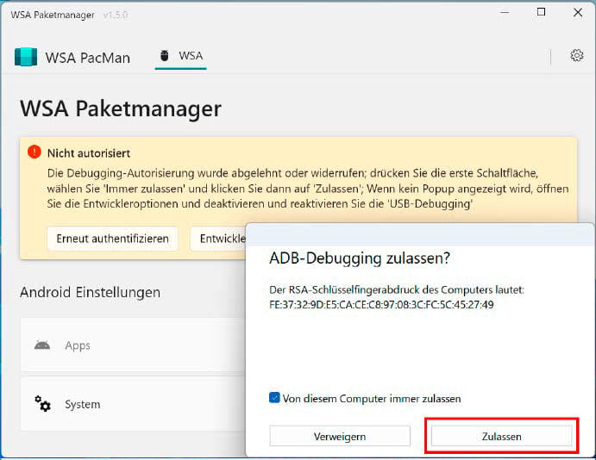Open the System settings row
The image size is (596, 460).
click(x=133, y=404)
